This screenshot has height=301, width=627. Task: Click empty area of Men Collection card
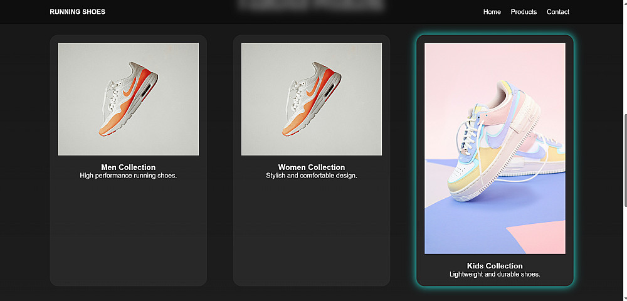tap(129, 232)
